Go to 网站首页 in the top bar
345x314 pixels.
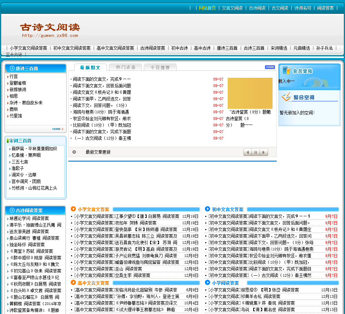[x=207, y=8]
